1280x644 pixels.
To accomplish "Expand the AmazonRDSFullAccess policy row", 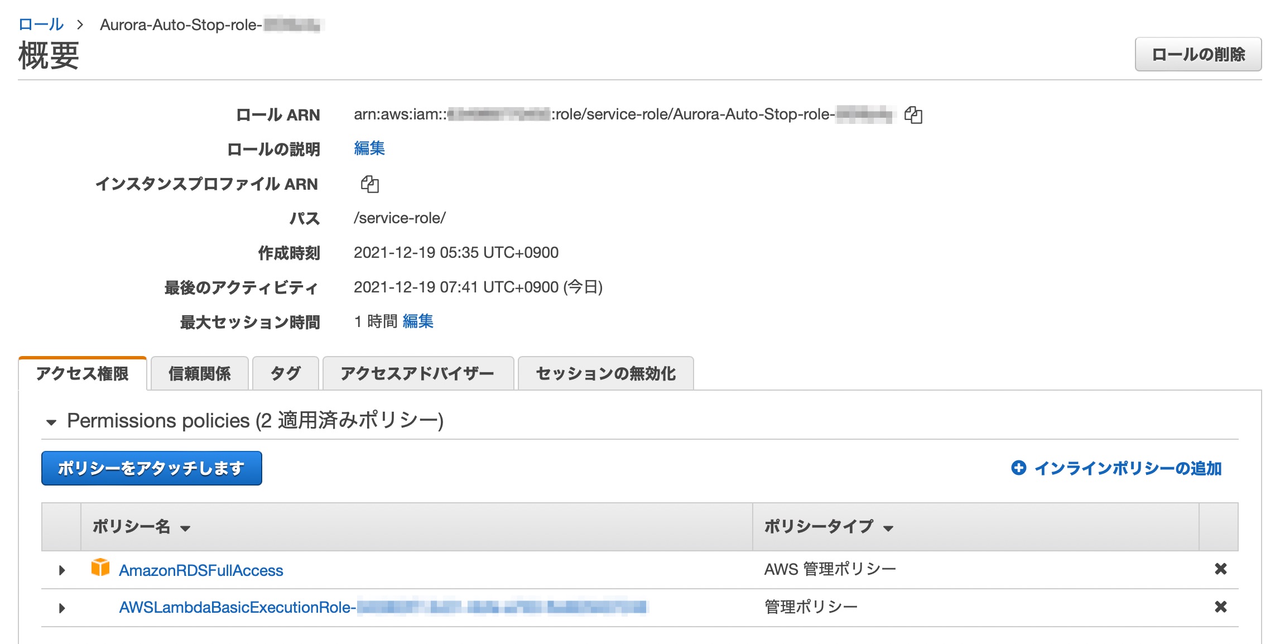I will pyautogui.click(x=62, y=570).
